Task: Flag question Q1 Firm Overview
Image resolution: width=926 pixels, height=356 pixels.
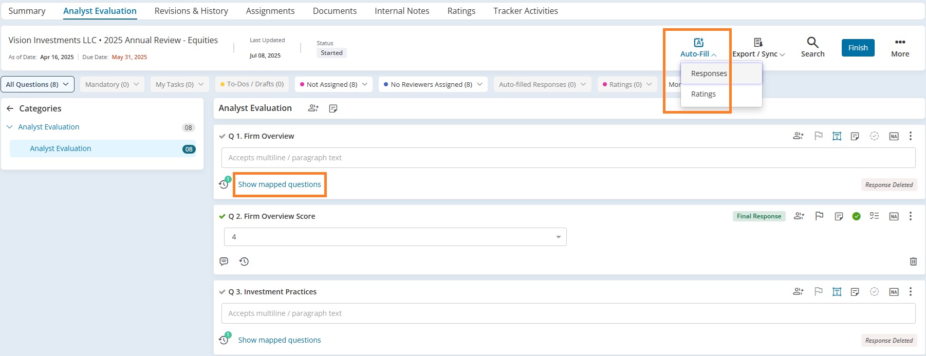Action: (819, 136)
